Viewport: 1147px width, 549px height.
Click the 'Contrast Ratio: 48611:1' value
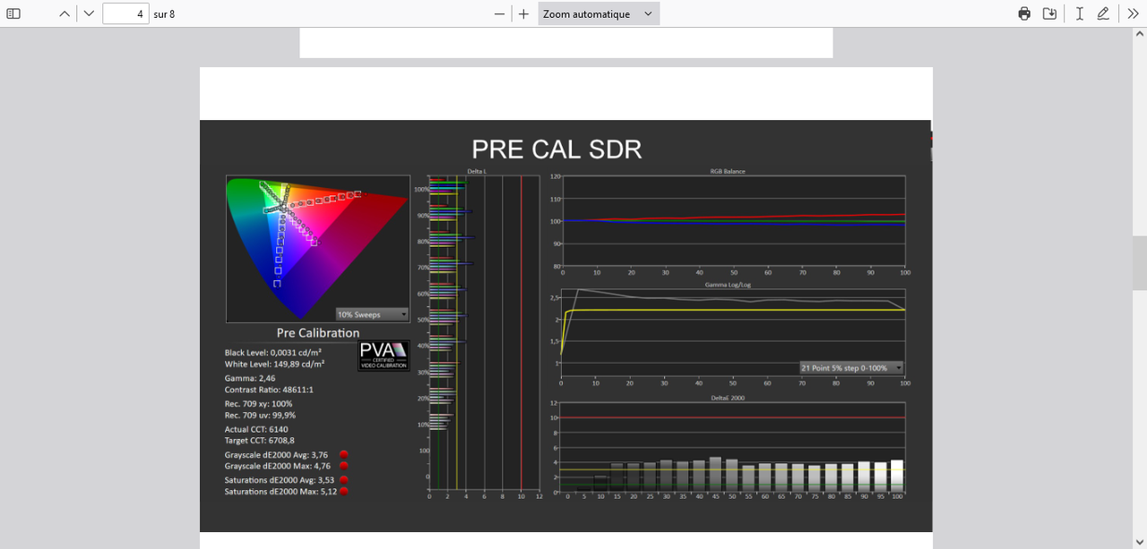coord(269,390)
